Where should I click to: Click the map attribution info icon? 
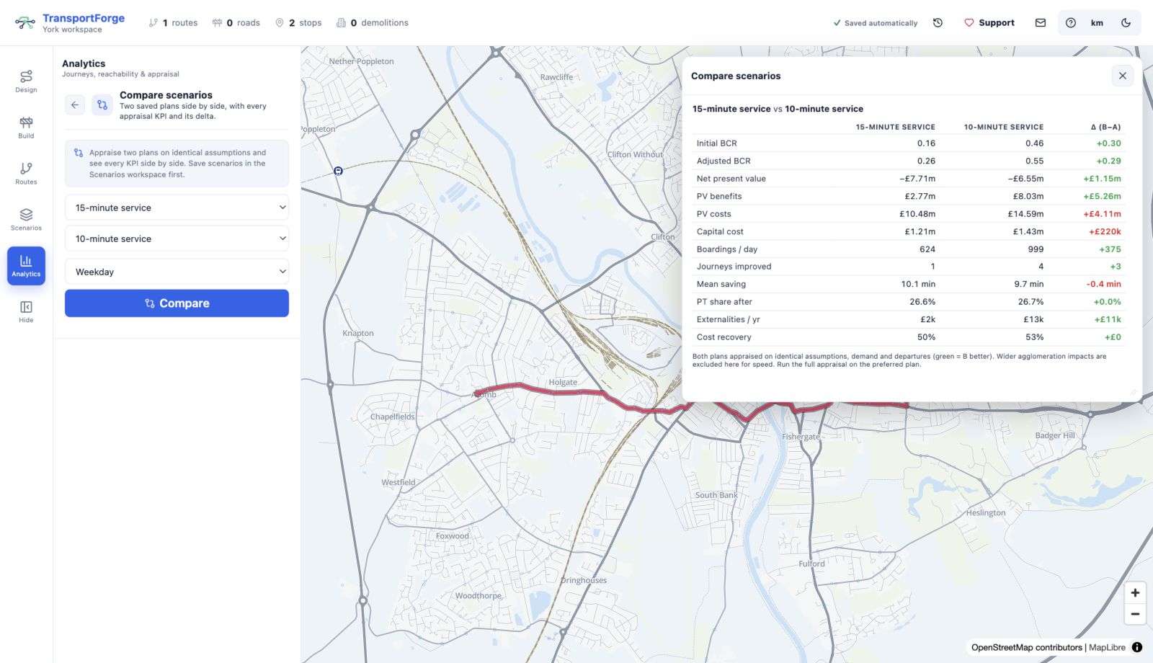(x=1137, y=647)
